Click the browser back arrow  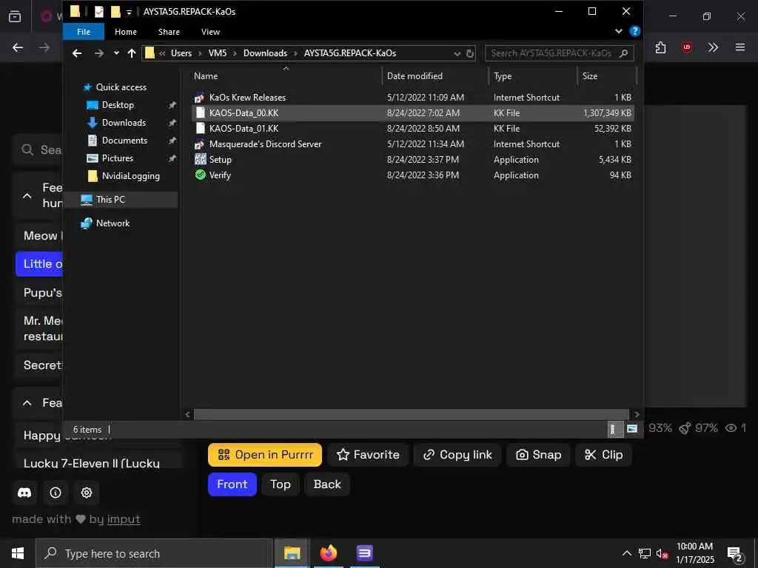tap(18, 47)
